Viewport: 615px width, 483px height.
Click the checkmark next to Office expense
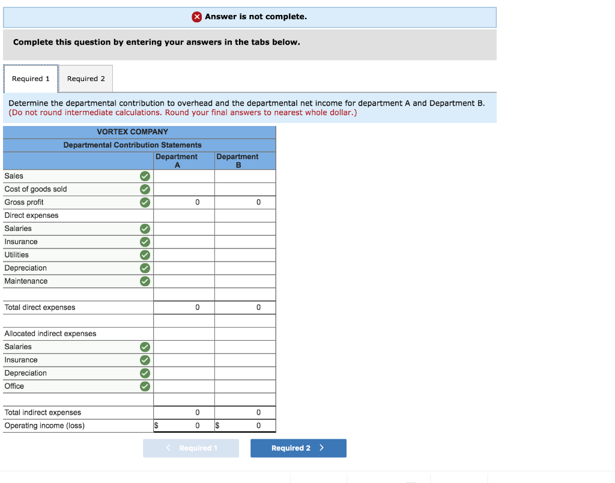pos(145,386)
